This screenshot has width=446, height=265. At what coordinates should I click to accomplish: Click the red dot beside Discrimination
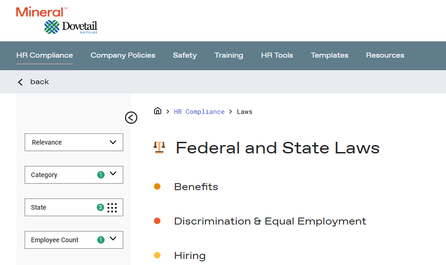click(157, 221)
